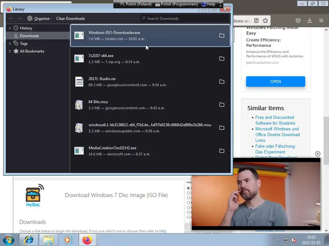This screenshot has height=246, width=329.
Task: Click Help on the language bar
Action: pos(209,4)
